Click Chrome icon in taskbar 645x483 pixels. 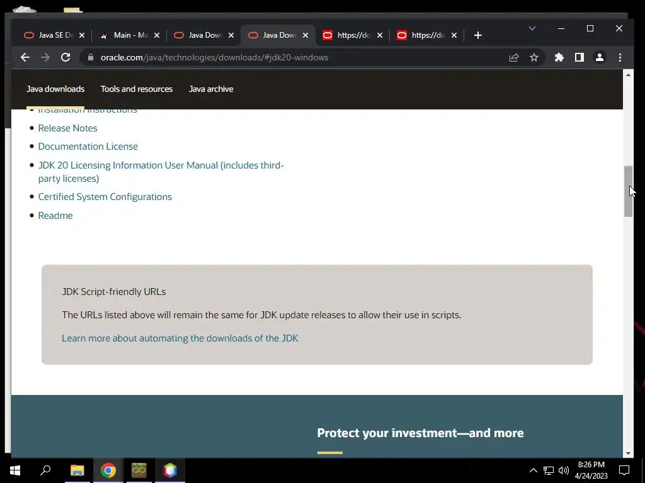tap(108, 470)
